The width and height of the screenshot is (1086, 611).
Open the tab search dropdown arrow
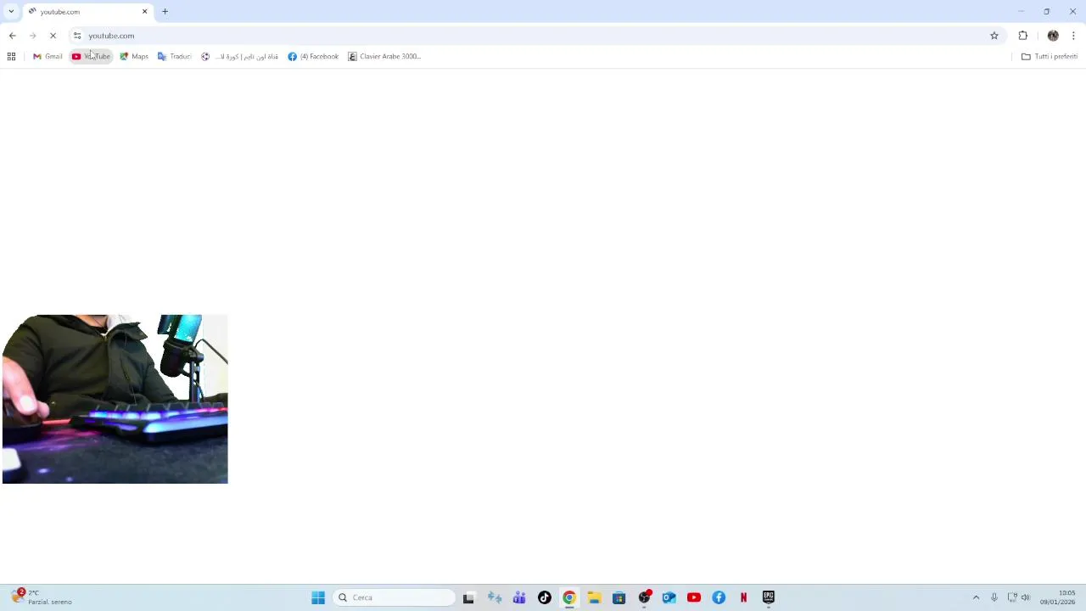pos(11,11)
